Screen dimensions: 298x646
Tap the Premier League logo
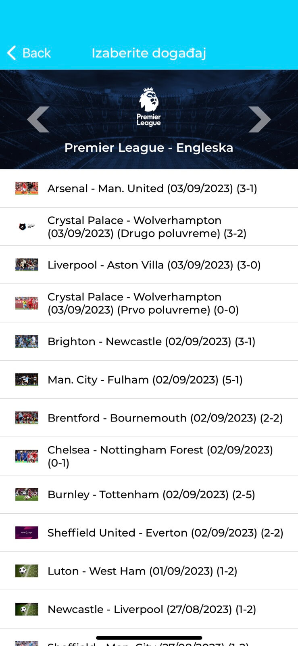pyautogui.click(x=149, y=107)
